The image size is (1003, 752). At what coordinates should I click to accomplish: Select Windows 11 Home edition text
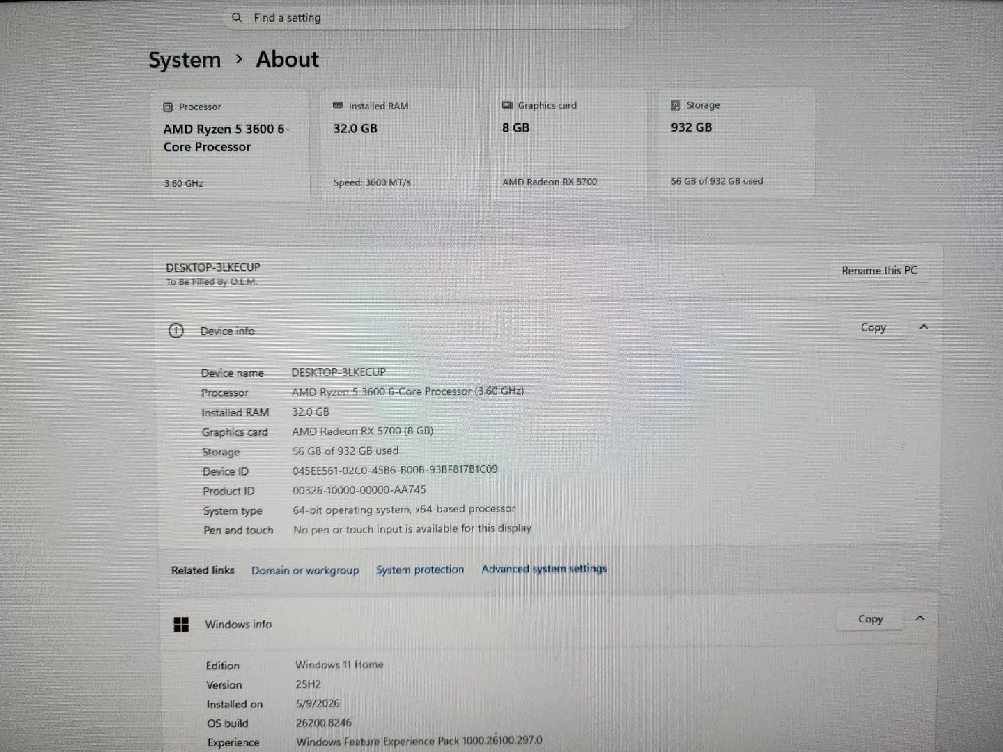[339, 665]
